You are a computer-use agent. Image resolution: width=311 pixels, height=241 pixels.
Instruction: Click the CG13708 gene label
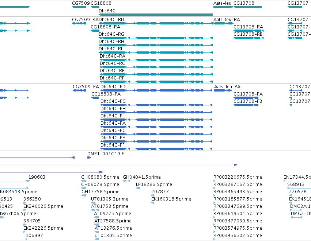point(244,3)
